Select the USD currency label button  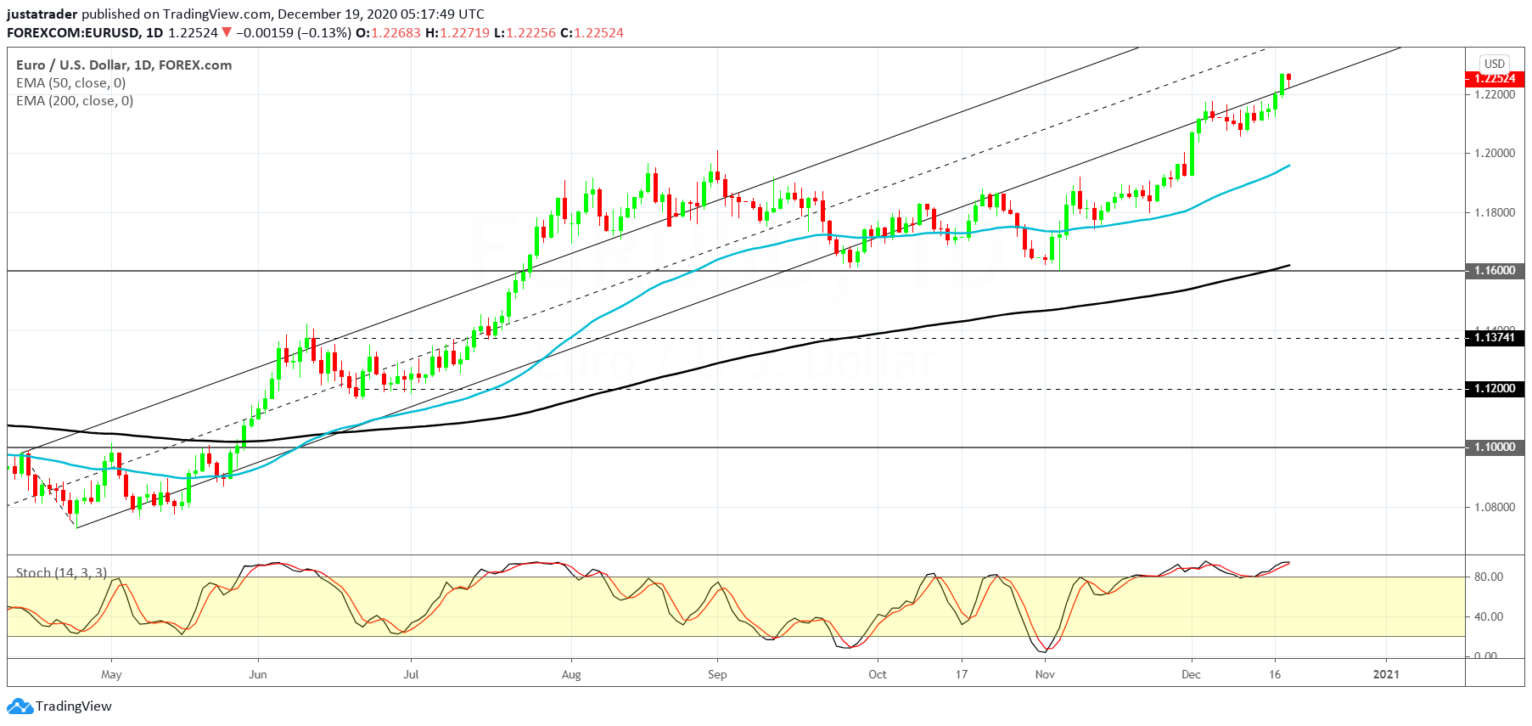tap(1495, 64)
